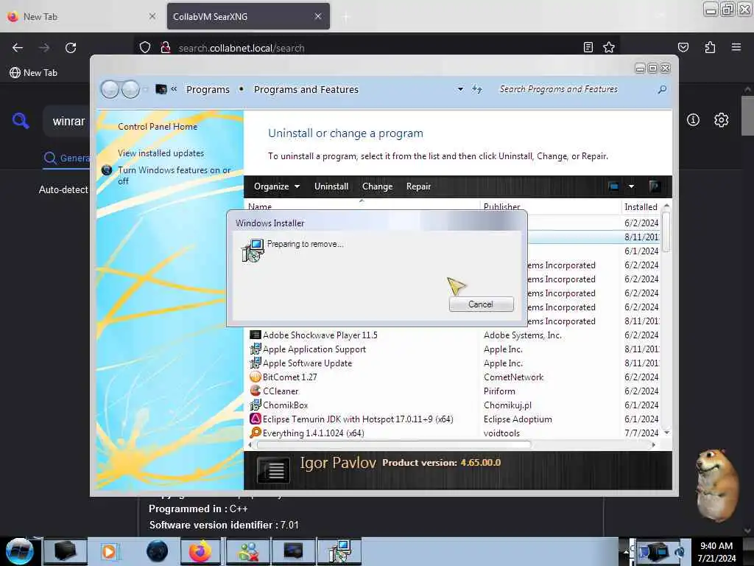Bookmark this page with star icon
Screen dimensions: 754x566
(609, 47)
